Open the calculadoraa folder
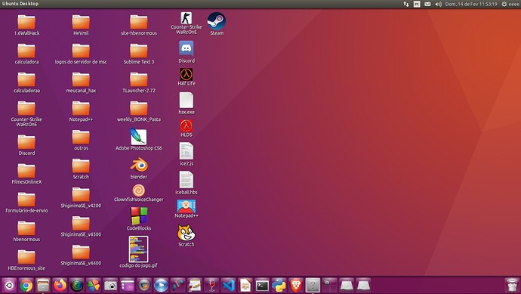The height and width of the screenshot is (294, 521). click(26, 79)
